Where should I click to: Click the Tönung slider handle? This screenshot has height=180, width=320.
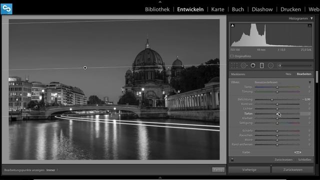(x=277, y=92)
